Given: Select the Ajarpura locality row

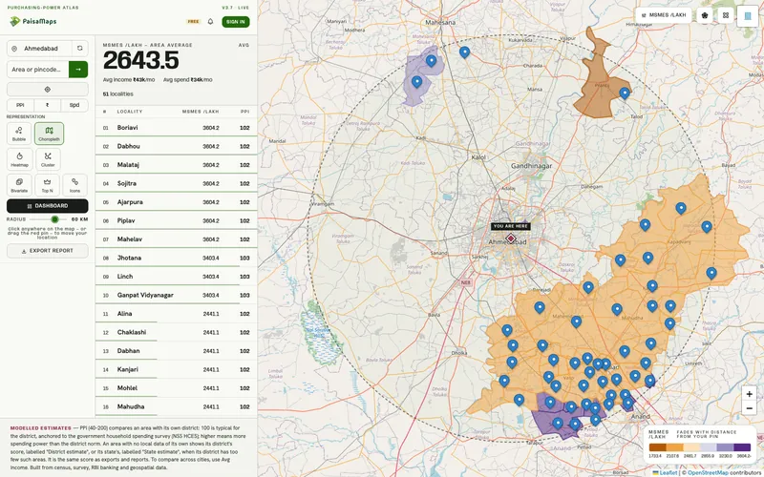Looking at the screenshot, I should point(176,202).
